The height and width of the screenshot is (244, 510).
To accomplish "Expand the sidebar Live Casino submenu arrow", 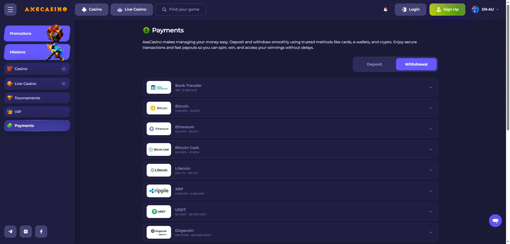I will click(x=64, y=84).
